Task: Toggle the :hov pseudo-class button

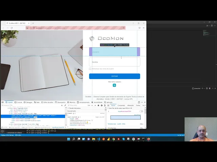Action: coord(89,105)
